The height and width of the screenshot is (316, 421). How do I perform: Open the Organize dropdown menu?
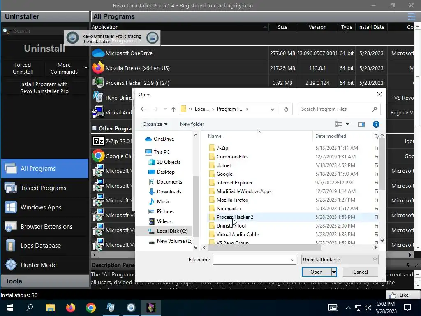coord(155,124)
